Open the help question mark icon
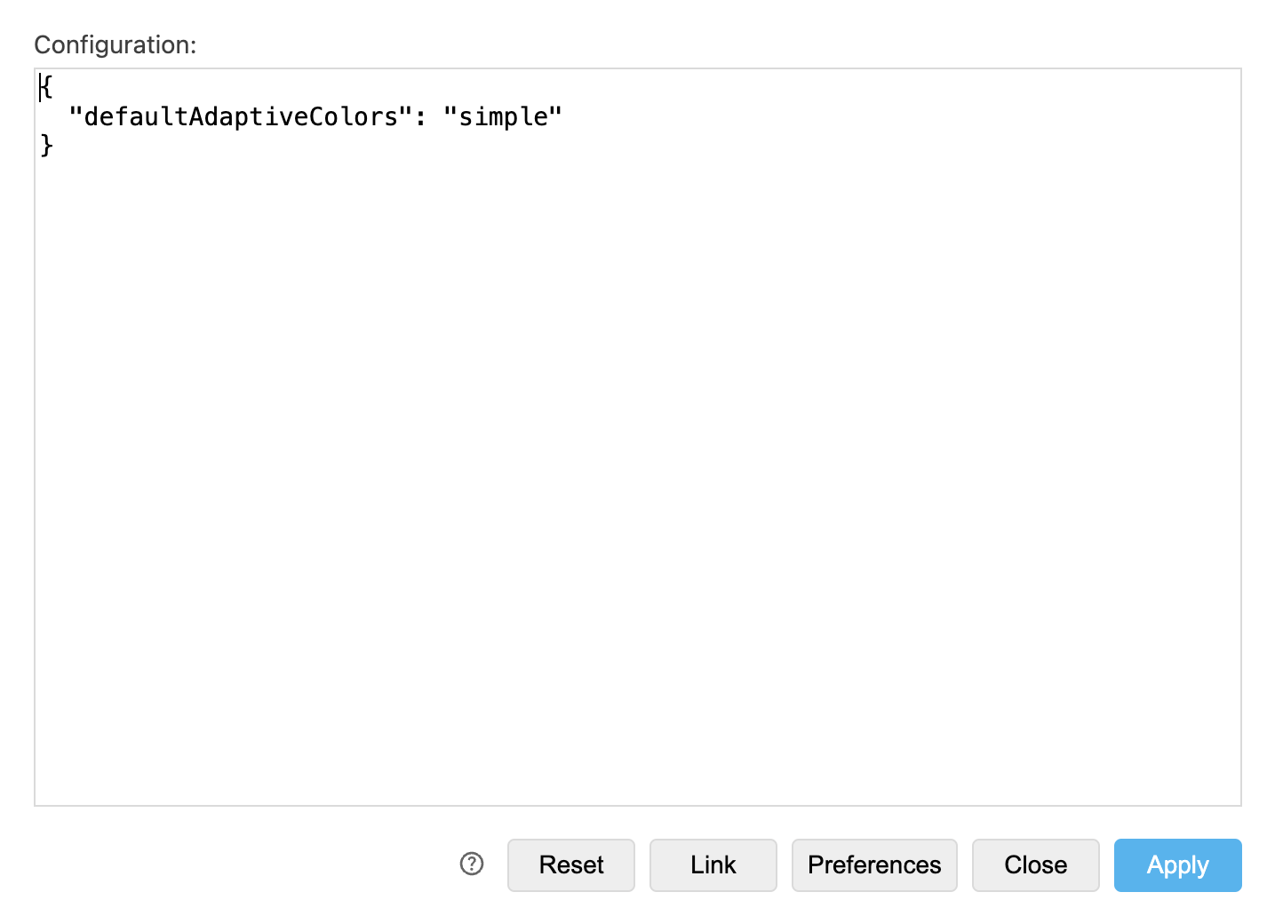 [x=472, y=864]
